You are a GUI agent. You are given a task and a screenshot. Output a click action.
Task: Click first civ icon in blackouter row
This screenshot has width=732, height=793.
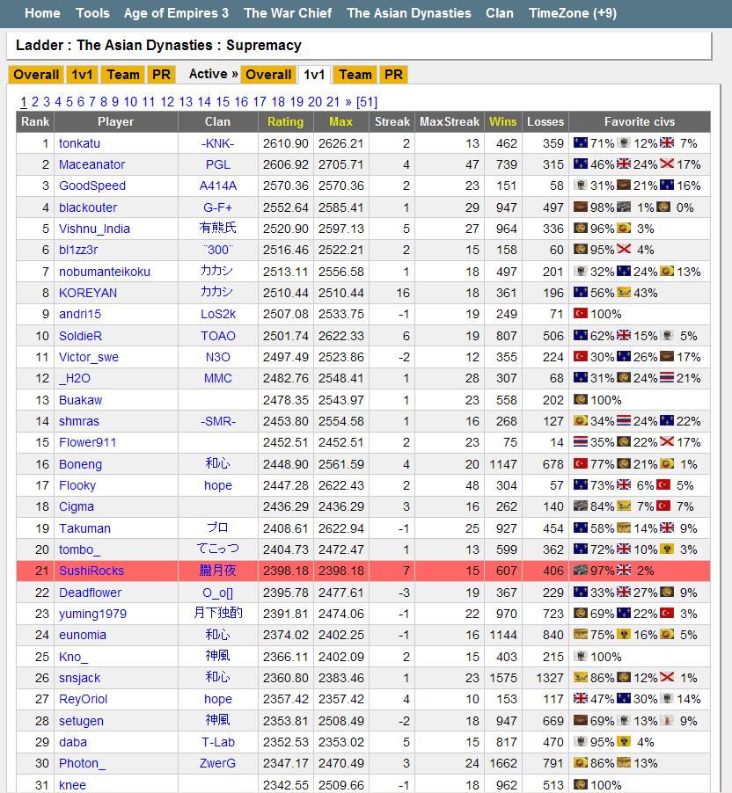pyautogui.click(x=580, y=207)
